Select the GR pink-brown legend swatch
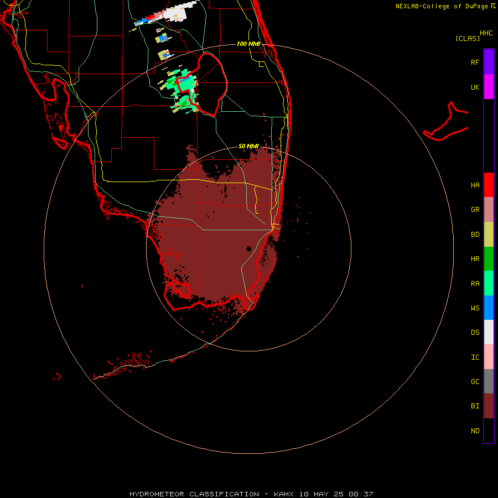The width and height of the screenshot is (498, 498). pos(489,210)
